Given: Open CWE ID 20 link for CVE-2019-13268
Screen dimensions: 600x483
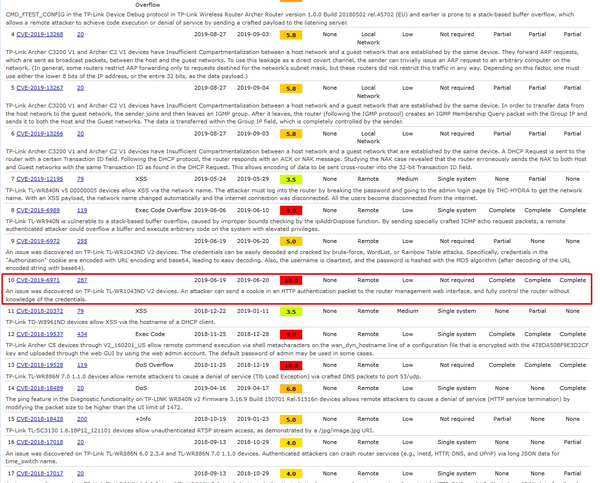Looking at the screenshot, I should pos(80,34).
